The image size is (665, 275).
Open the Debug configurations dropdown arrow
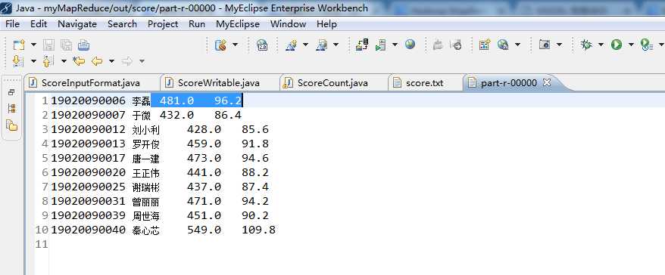pyautogui.click(x=601, y=45)
